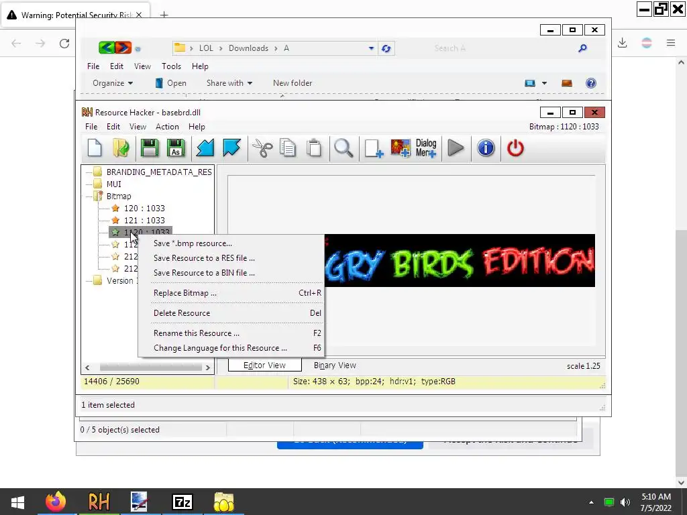Click the scissors Cut icon
Image resolution: width=687 pixels, height=515 pixels.
pos(262,148)
